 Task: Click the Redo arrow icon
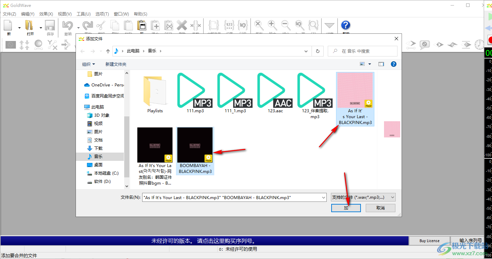pyautogui.click(x=88, y=25)
